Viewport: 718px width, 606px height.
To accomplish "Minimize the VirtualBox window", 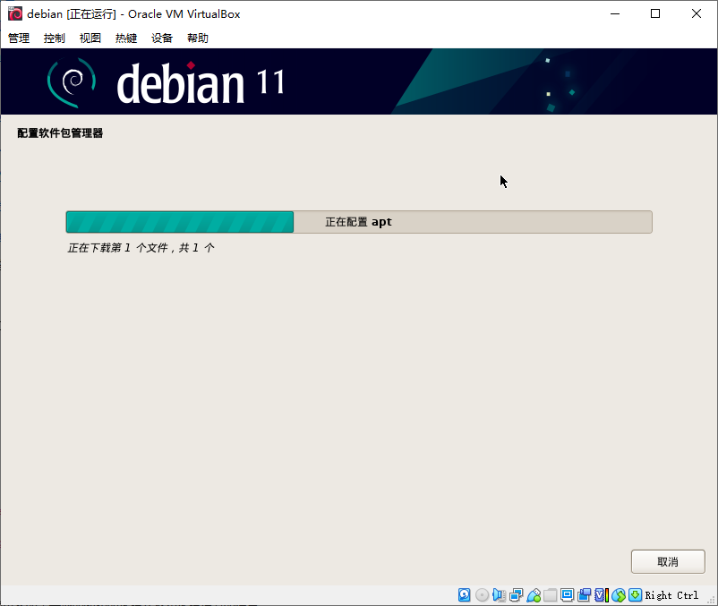I will coord(615,13).
